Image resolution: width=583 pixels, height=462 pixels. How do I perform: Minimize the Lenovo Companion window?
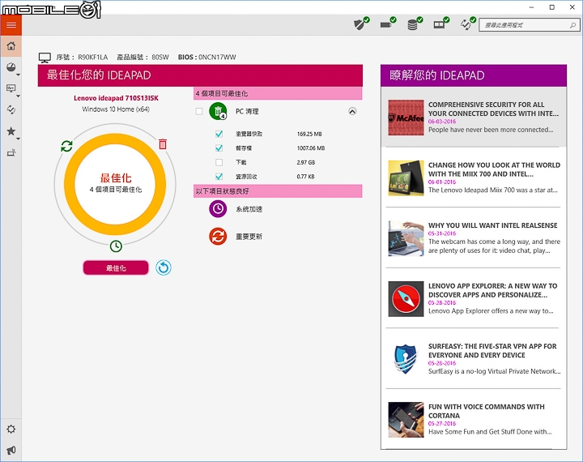tap(532, 7)
